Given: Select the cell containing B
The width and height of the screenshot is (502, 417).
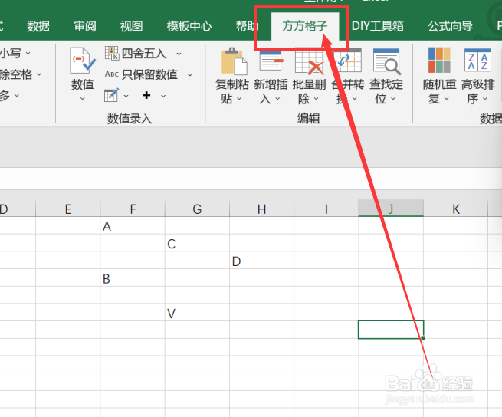Looking at the screenshot, I should (x=133, y=278).
